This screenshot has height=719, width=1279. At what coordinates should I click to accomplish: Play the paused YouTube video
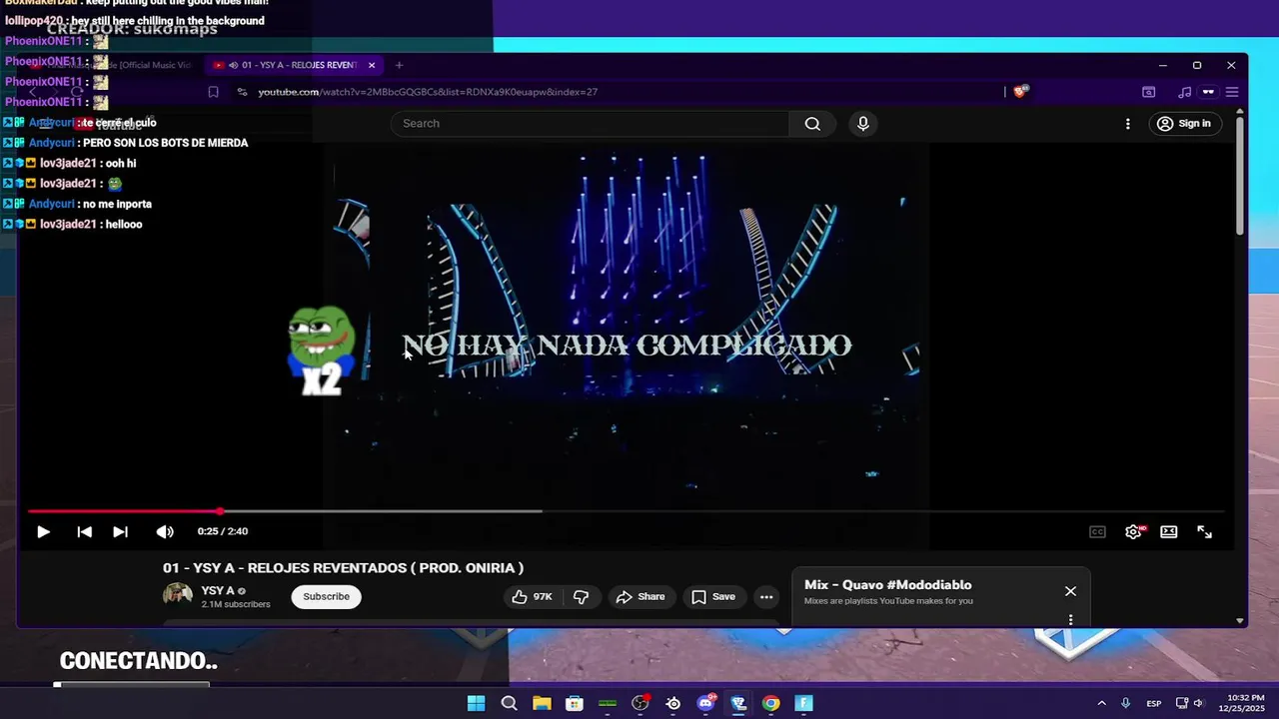point(43,532)
